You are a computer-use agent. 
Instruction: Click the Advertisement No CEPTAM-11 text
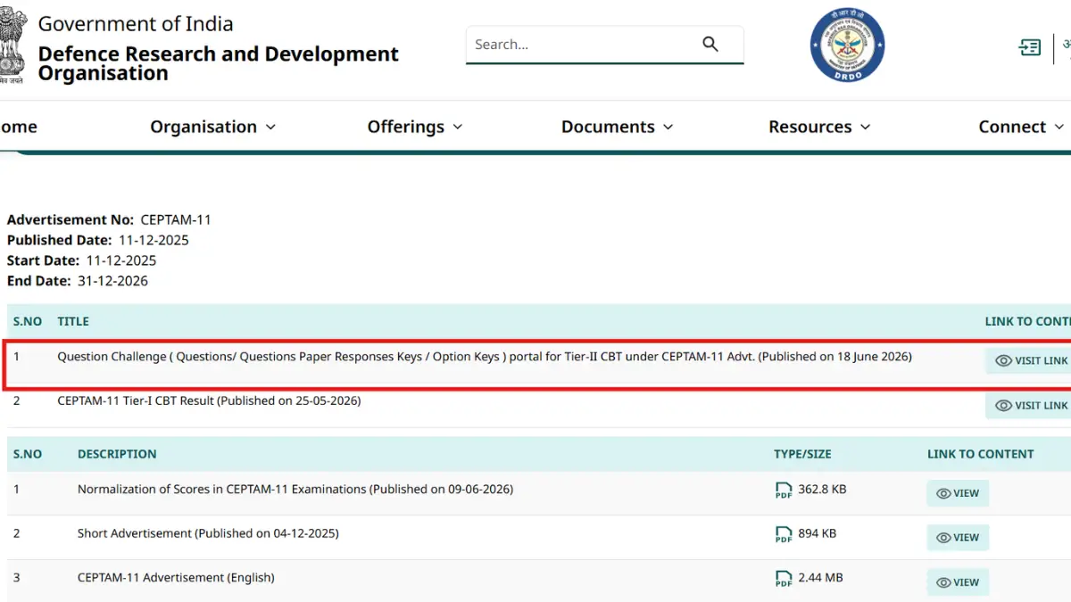point(109,219)
